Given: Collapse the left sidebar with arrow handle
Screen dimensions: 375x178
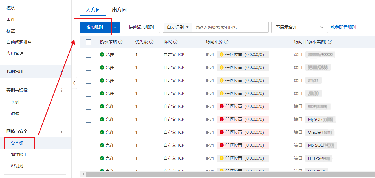Looking at the screenshot, I should pyautogui.click(x=74, y=83).
